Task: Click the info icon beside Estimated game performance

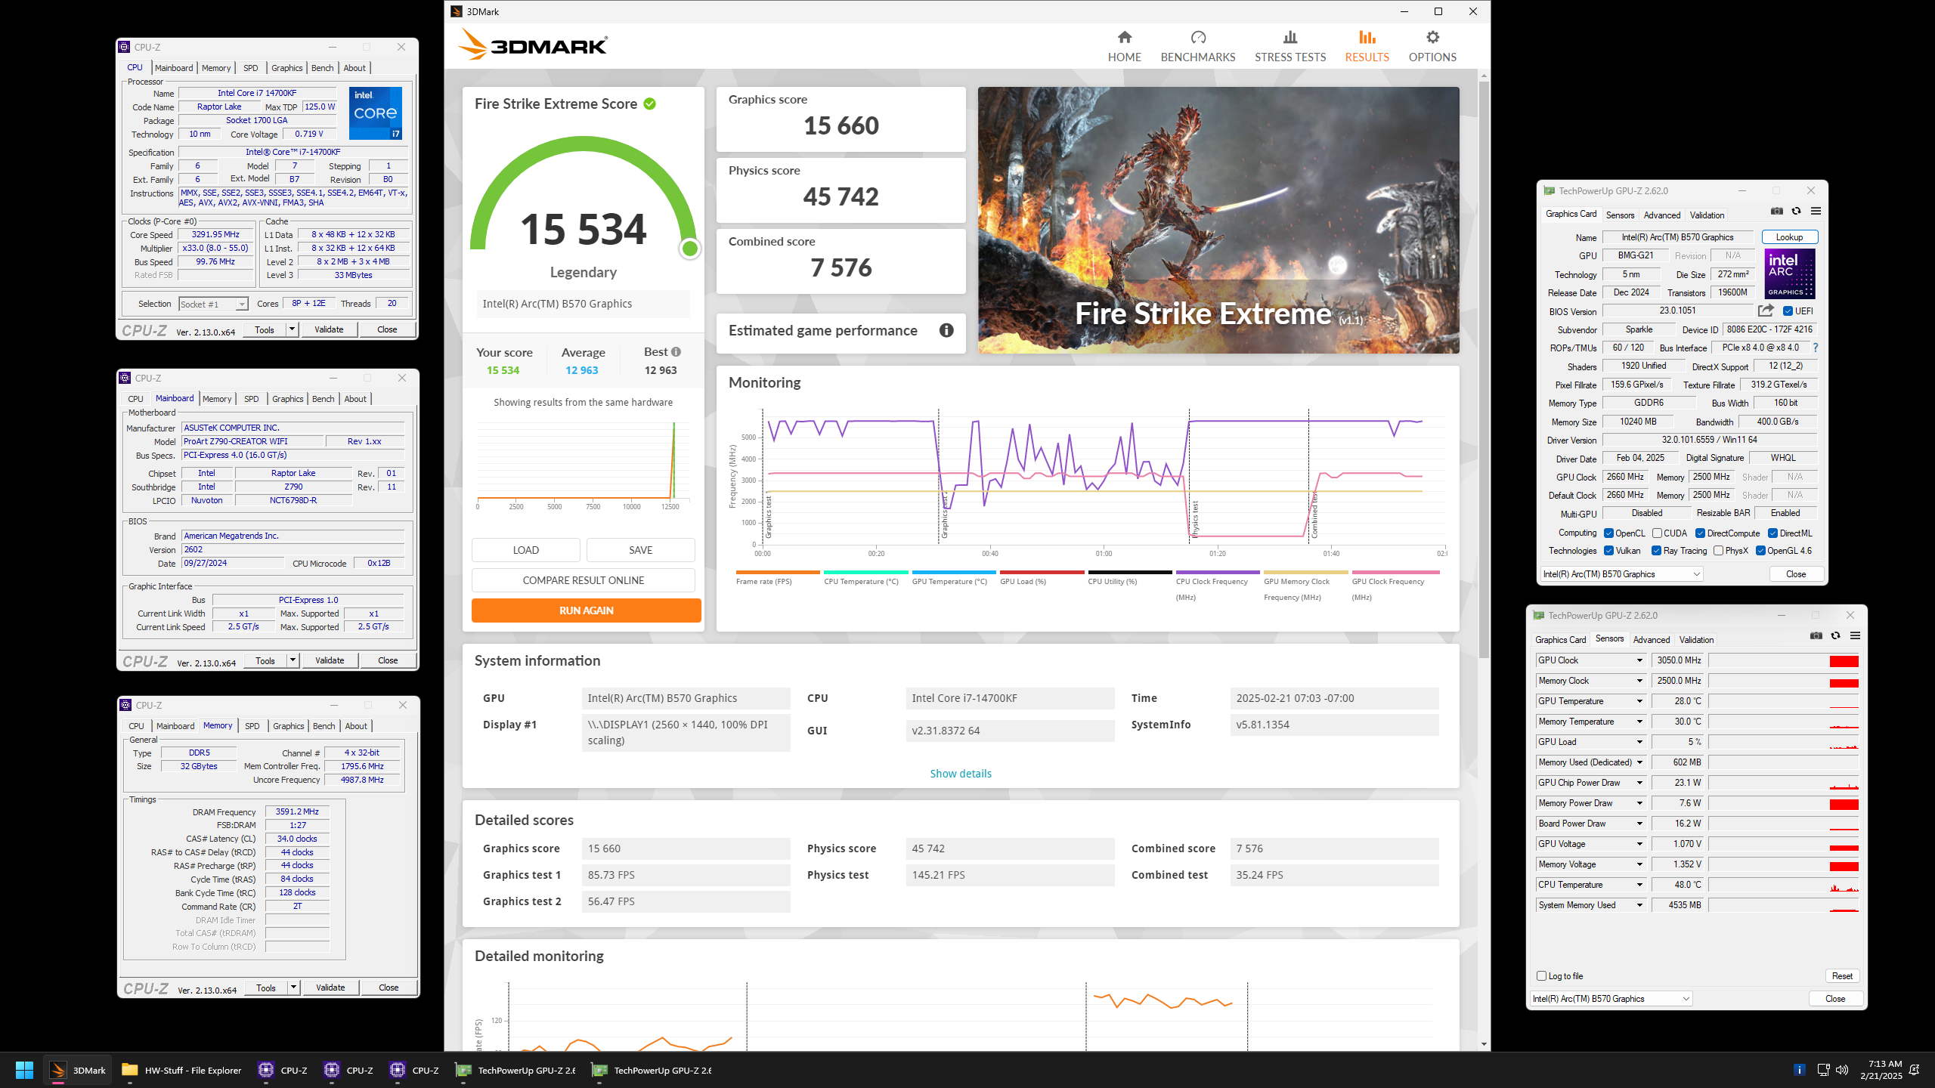Action: pyautogui.click(x=946, y=330)
